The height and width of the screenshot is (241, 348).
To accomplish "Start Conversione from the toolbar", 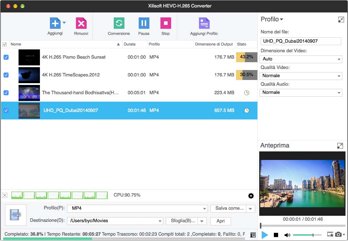I will point(119,23).
